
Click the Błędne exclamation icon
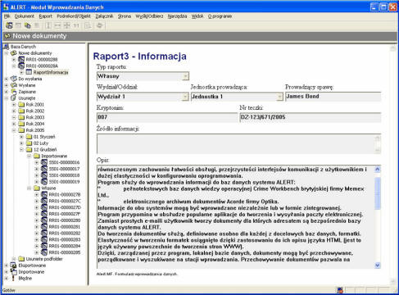click(13, 278)
